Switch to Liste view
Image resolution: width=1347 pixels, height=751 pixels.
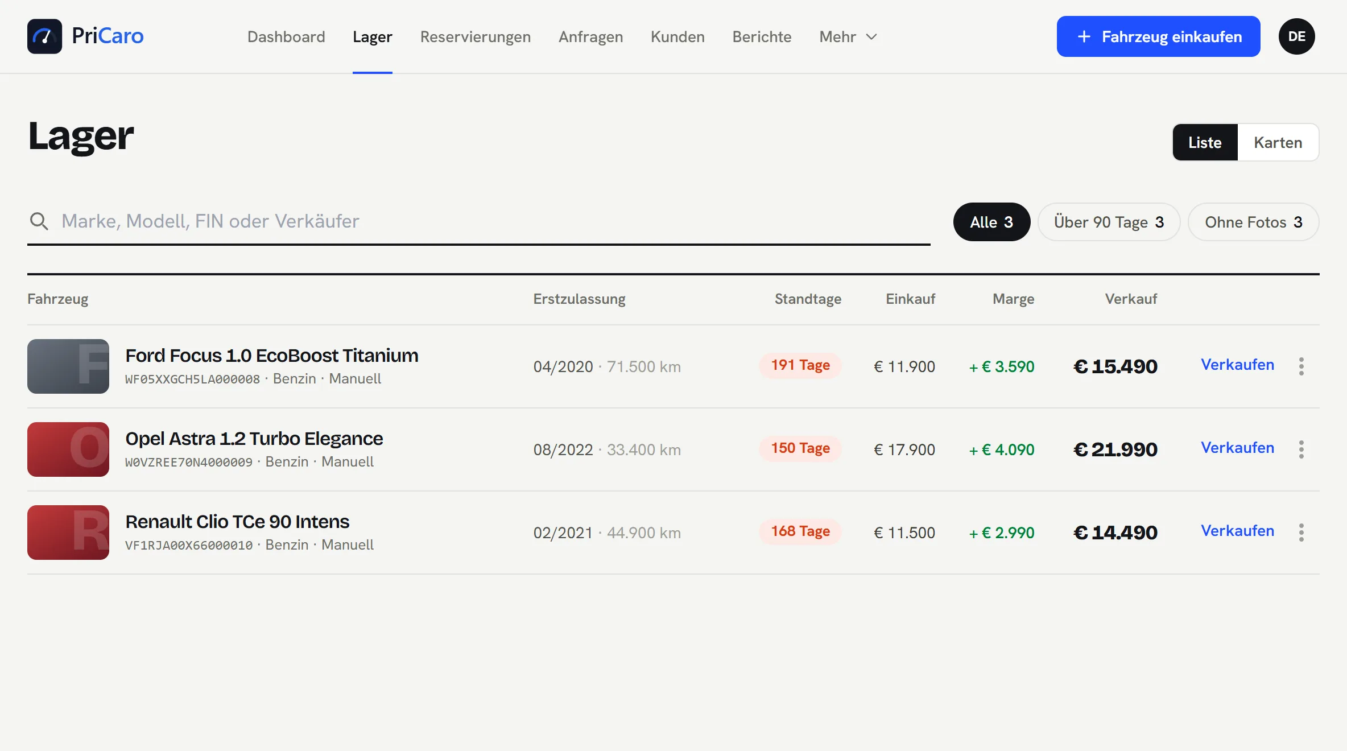1205,142
